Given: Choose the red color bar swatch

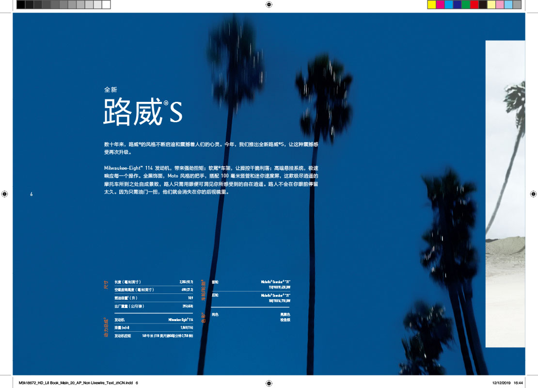Looking at the screenshot, I should pyautogui.click(x=475, y=4).
